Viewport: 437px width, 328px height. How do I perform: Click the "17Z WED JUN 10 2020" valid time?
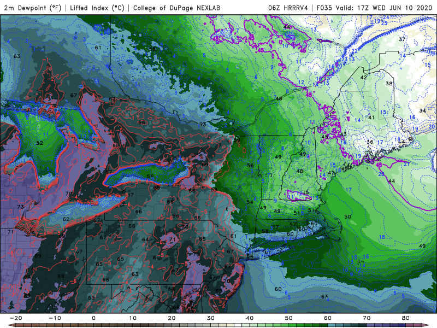(x=396, y=8)
